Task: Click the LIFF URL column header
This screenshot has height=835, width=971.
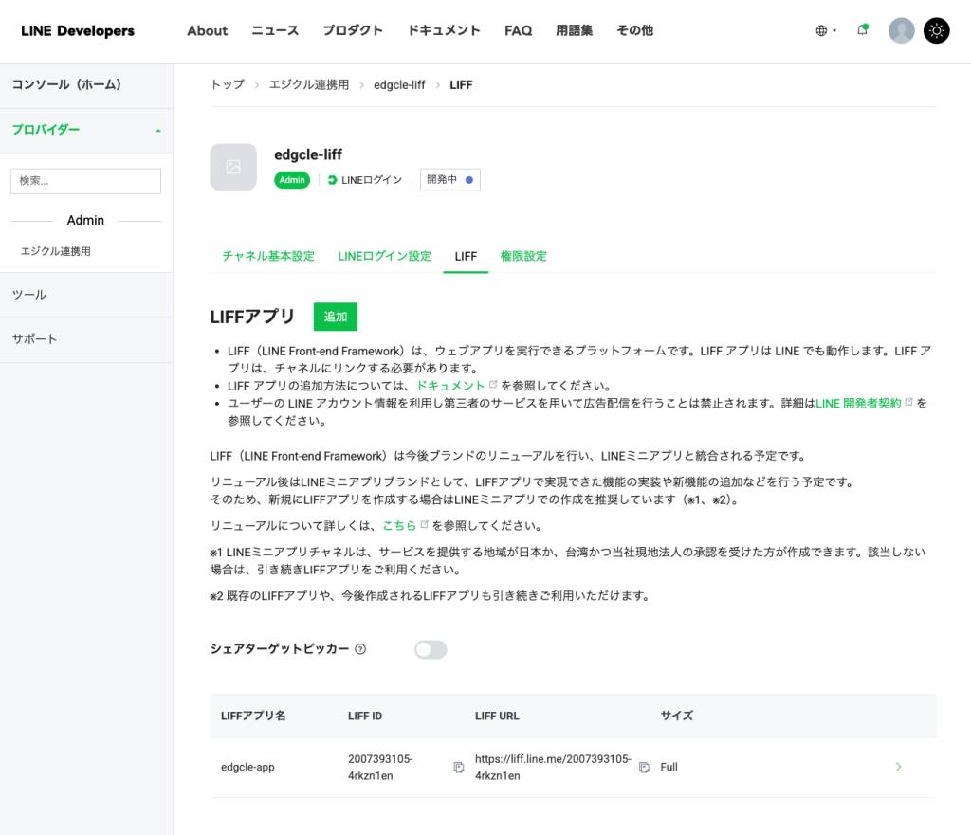Action: coord(497,717)
